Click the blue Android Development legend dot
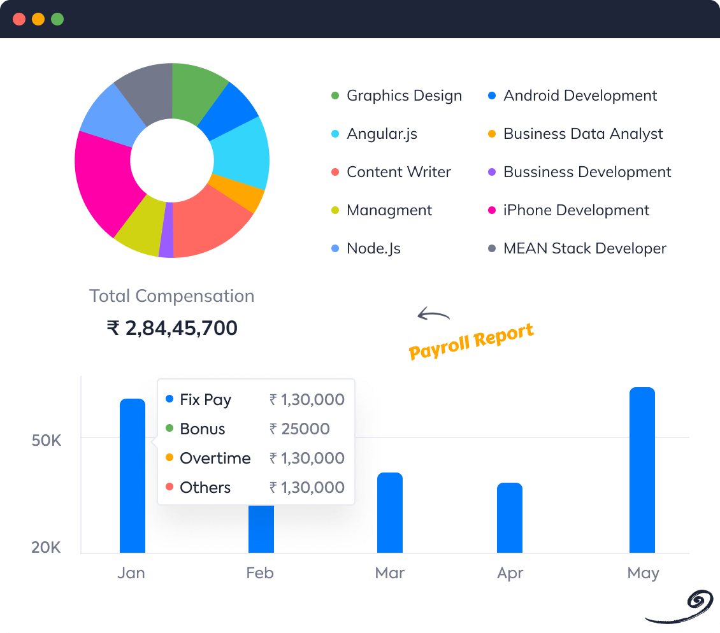 point(491,96)
